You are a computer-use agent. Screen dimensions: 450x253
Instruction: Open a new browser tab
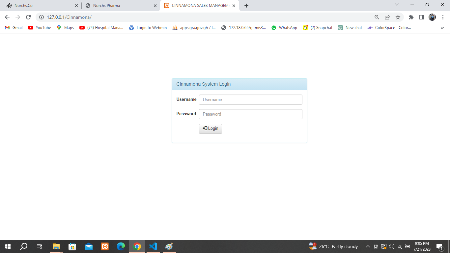[x=246, y=6]
